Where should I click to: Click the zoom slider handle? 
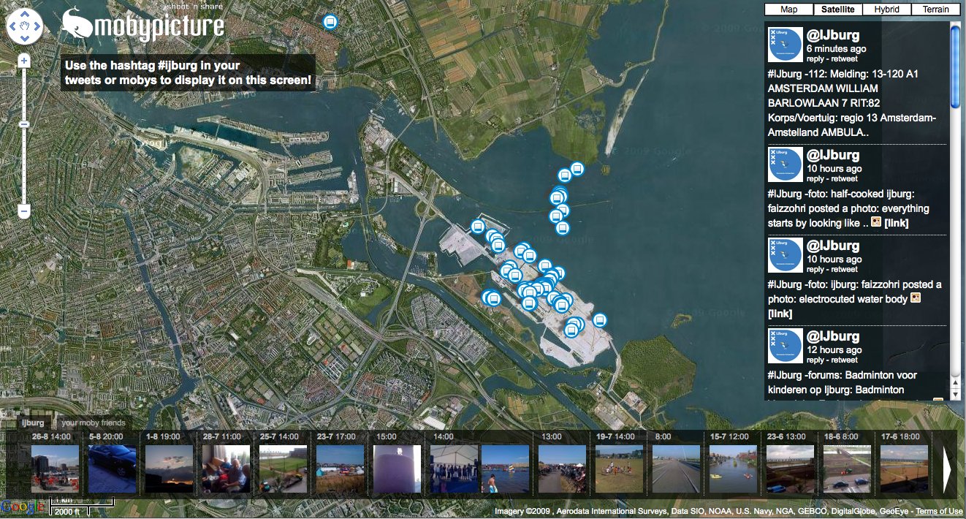coord(24,124)
